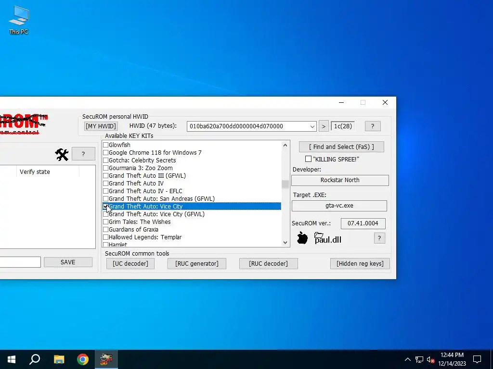Click the Verify state column header
493x369 pixels.
[48, 172]
